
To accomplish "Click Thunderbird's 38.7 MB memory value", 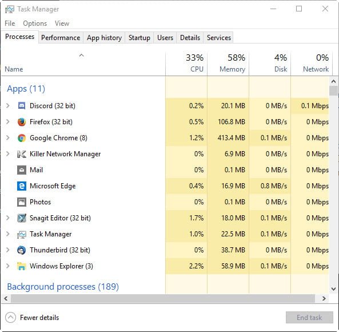I will point(233,250).
